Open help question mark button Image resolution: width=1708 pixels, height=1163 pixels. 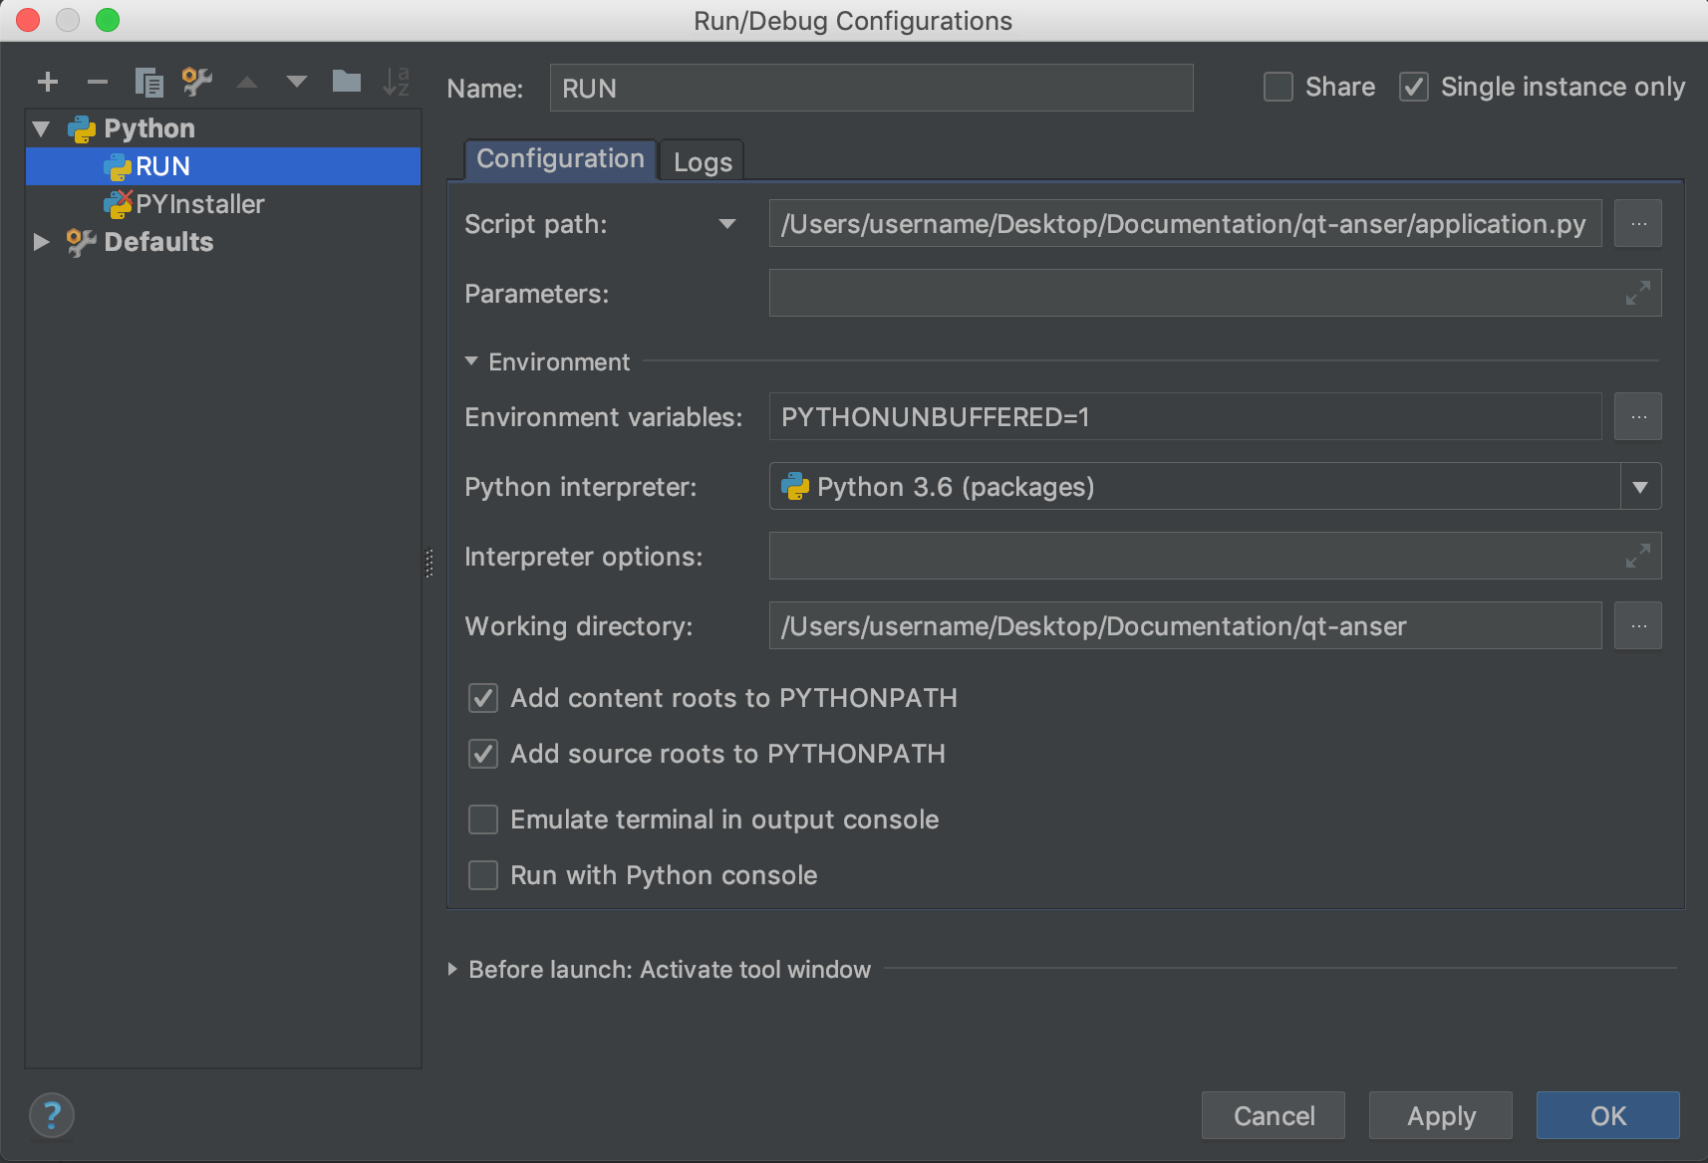[x=52, y=1114]
